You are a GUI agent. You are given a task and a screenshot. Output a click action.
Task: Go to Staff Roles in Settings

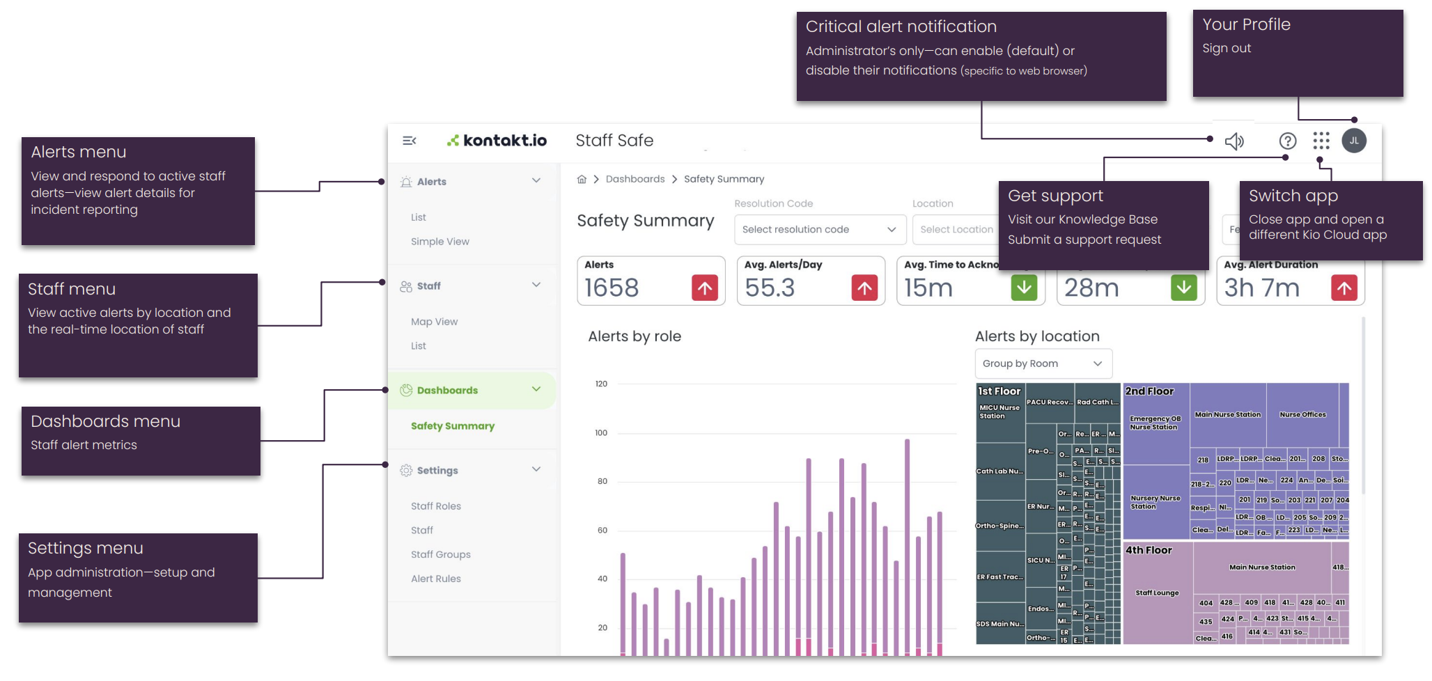click(435, 506)
